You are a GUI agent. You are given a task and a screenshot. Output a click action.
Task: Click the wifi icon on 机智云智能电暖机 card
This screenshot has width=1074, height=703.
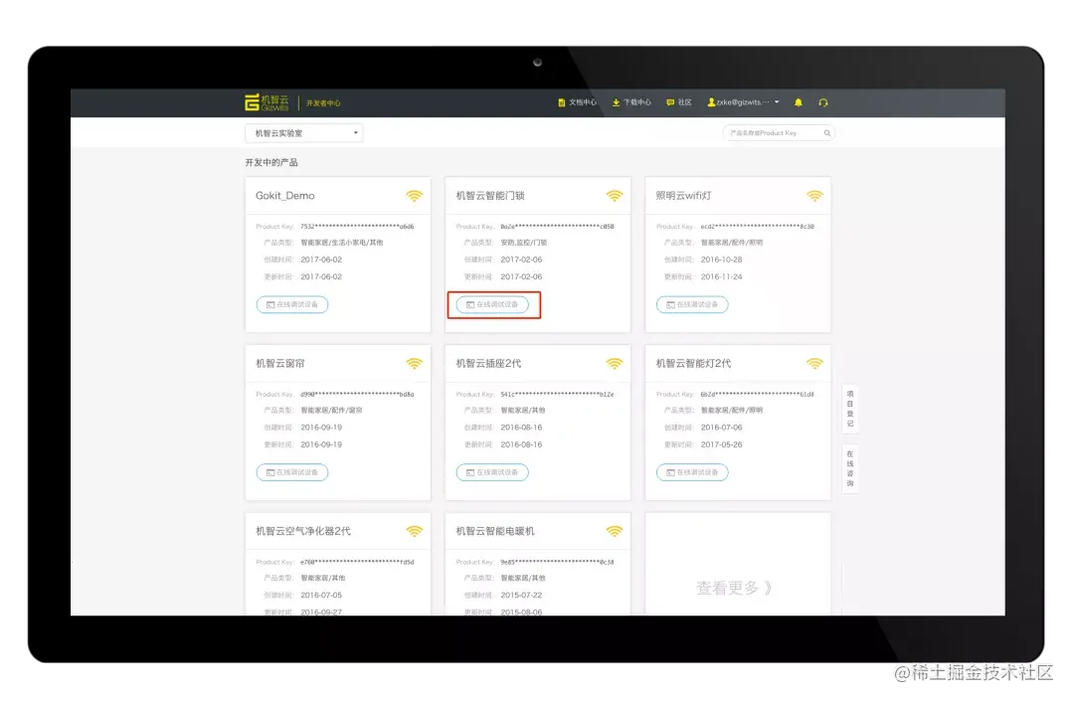point(615,532)
